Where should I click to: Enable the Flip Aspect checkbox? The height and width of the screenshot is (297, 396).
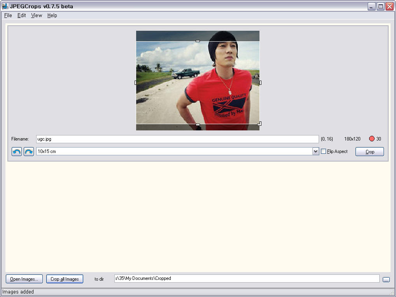point(323,151)
